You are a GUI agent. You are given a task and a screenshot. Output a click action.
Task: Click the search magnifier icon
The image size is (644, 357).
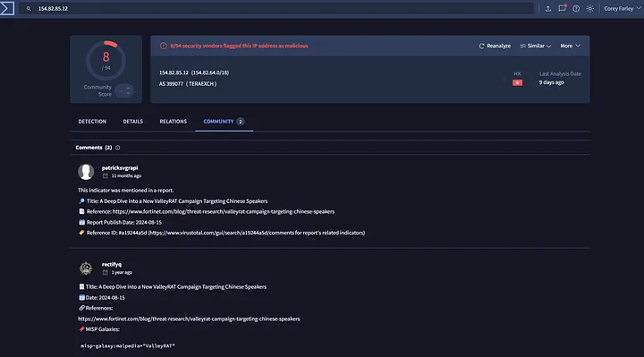(x=29, y=9)
